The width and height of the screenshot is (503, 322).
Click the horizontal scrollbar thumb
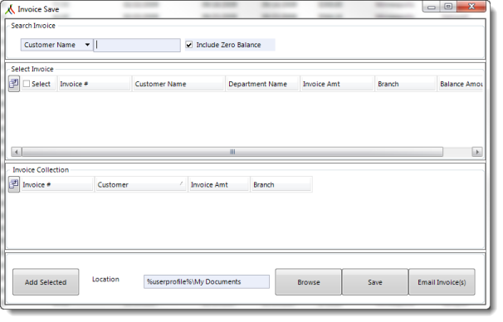click(232, 152)
